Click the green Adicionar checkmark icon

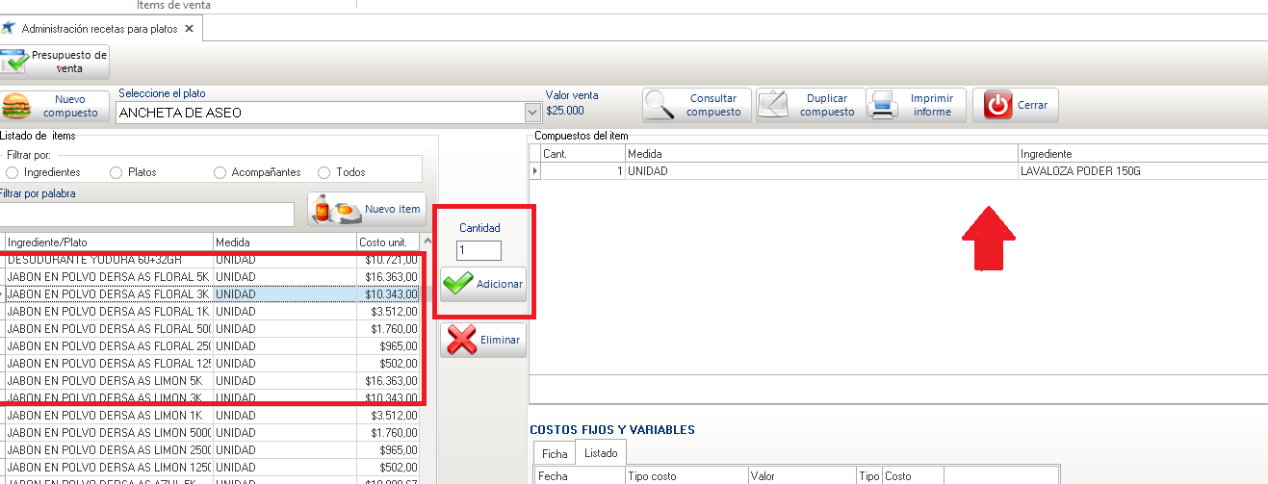(458, 284)
